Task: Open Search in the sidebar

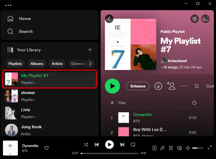Action: tap(26, 31)
